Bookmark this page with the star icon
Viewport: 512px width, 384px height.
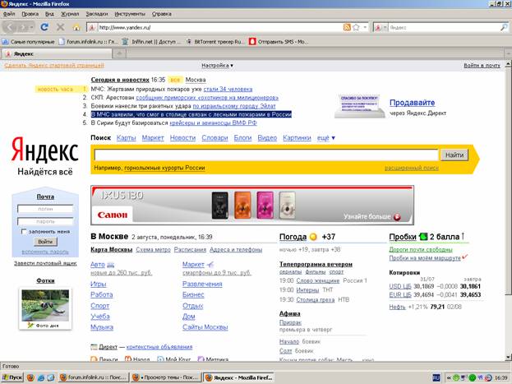pos(356,27)
